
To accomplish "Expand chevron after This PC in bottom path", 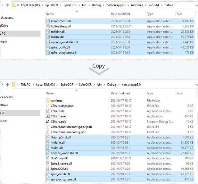I will click(33, 85).
